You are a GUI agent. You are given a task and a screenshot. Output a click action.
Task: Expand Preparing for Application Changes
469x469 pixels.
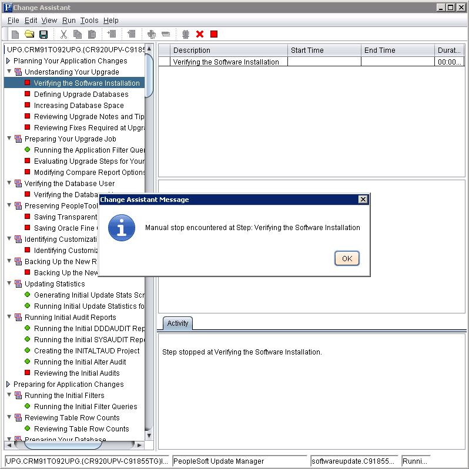(8, 384)
